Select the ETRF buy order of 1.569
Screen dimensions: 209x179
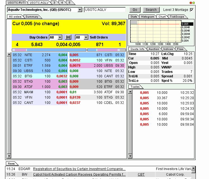coord(40,66)
